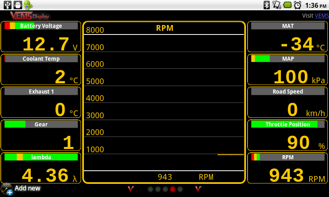
Task: Select the lambda gauge panel
Action: click(x=41, y=168)
